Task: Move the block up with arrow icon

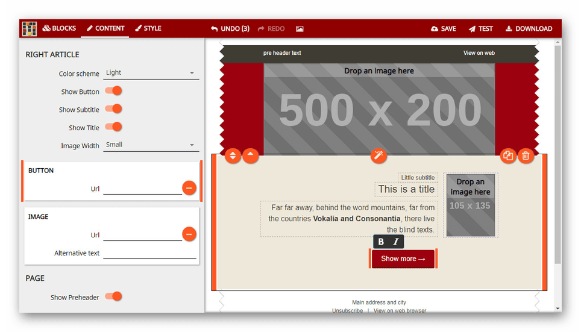Action: [x=251, y=155]
